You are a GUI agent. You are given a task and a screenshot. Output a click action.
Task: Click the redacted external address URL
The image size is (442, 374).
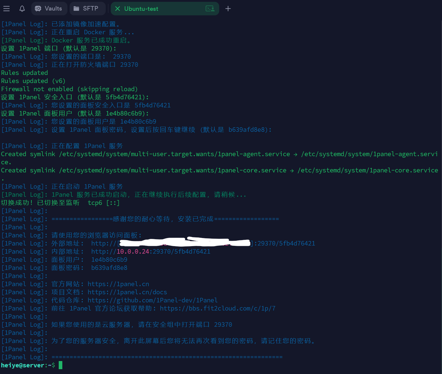click(x=203, y=243)
